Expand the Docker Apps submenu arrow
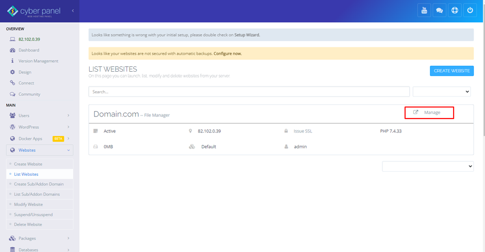 tap(68, 138)
